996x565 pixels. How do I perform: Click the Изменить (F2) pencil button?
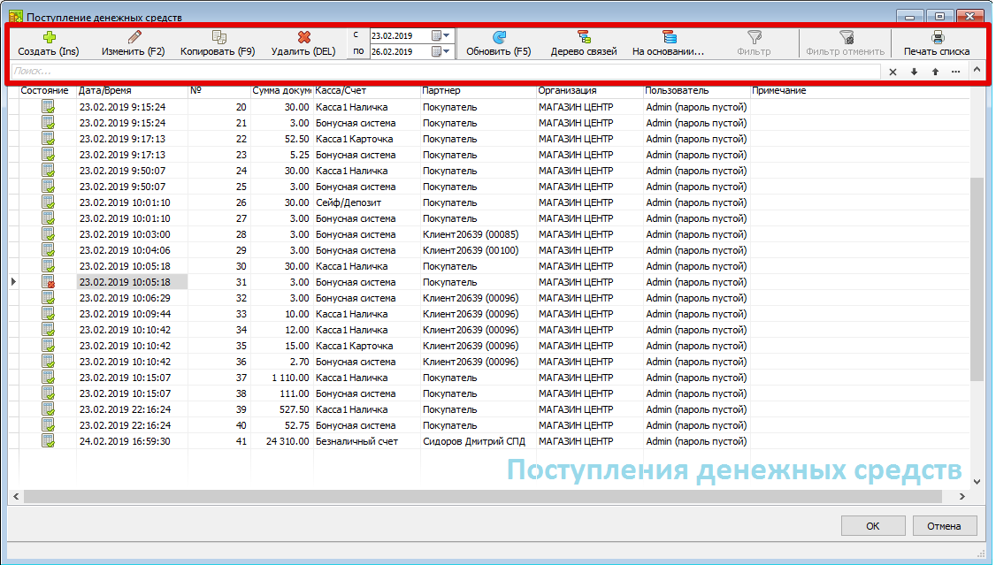pos(134,44)
